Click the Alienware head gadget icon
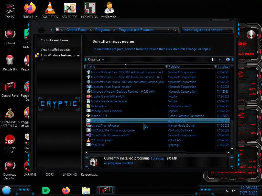This screenshot has height=196, width=262. 251,34
